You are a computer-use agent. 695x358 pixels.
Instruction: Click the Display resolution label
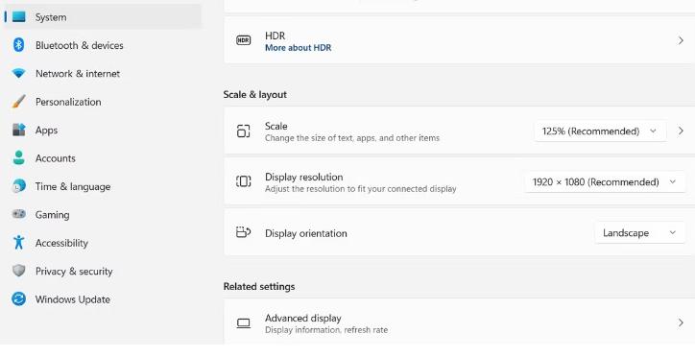coord(303,177)
